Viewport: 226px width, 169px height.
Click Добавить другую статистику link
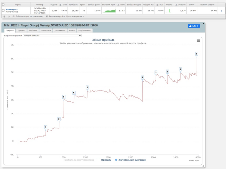[29, 16]
